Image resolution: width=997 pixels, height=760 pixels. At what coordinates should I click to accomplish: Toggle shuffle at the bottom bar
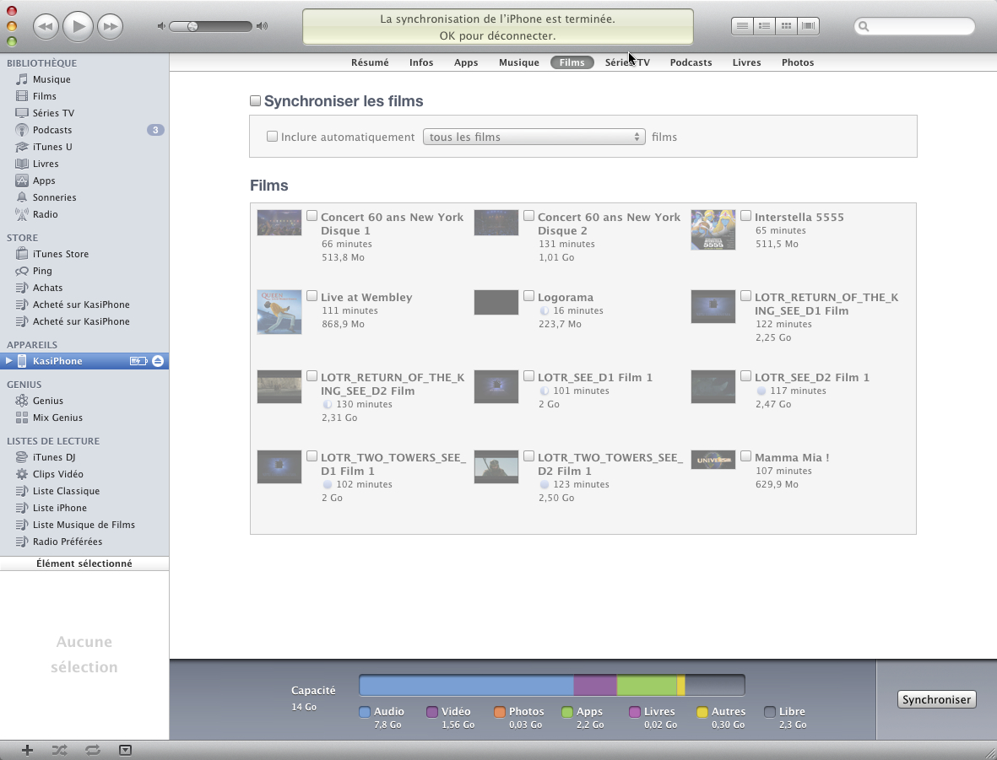click(59, 751)
